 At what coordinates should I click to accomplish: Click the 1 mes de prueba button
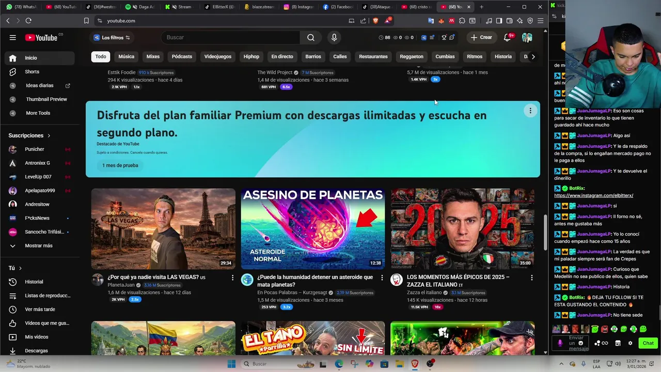[x=120, y=165]
